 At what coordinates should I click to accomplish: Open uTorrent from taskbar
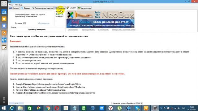(119, 108)
